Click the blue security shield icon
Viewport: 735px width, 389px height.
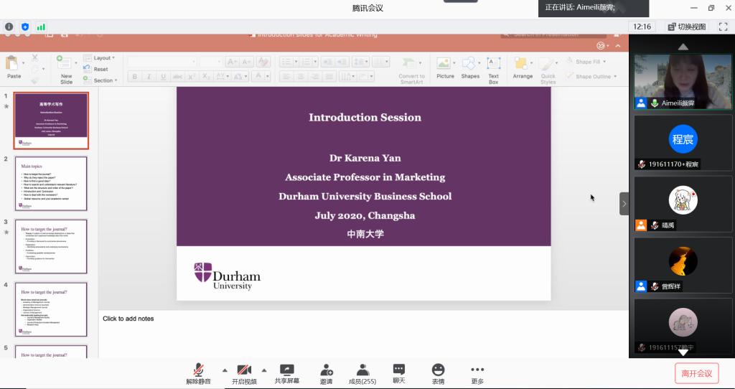tap(25, 27)
